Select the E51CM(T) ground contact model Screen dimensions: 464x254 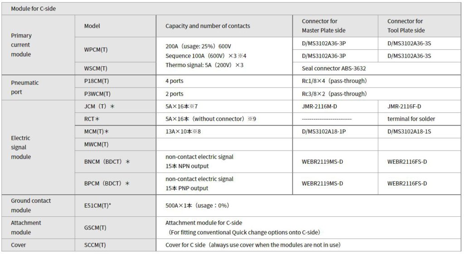point(116,205)
